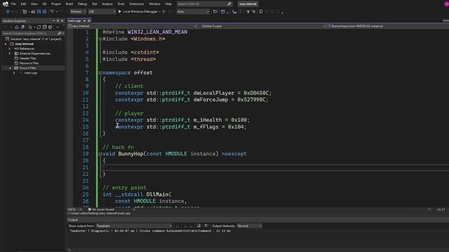
Task: Click the Visual Studio logo icon
Action: click(x=5, y=4)
